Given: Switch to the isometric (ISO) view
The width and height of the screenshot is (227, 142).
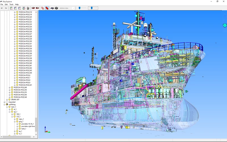Looking at the screenshot, I should [x=24, y=8].
